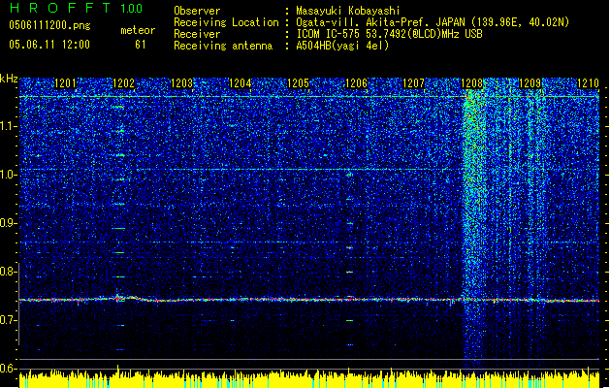Click the 1.0 kHz axis label

click(8, 175)
